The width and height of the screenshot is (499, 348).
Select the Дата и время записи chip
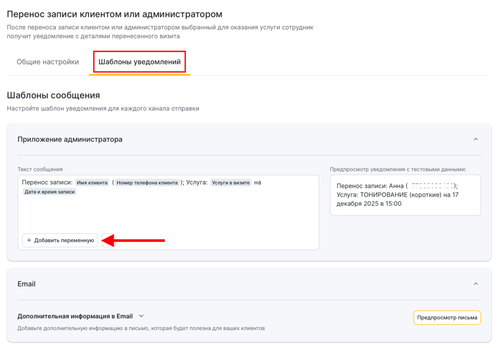point(49,192)
